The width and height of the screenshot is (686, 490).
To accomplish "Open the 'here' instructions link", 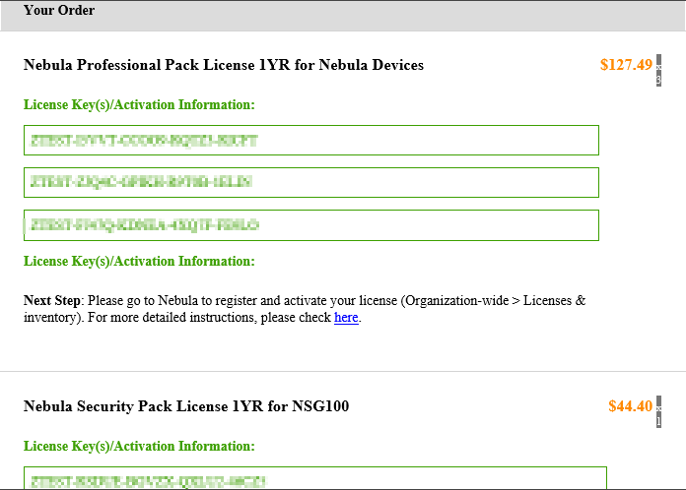I will [346, 318].
